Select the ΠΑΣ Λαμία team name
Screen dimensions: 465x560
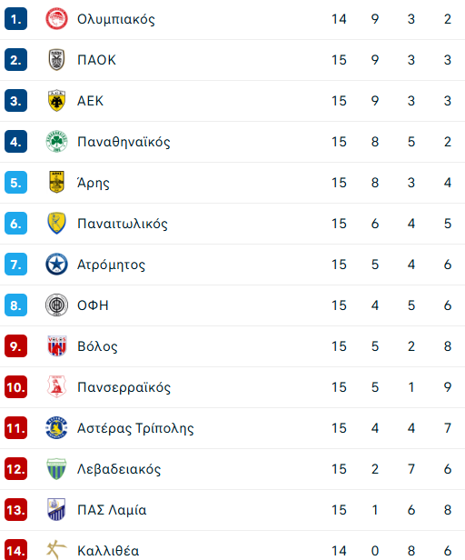pos(112,510)
